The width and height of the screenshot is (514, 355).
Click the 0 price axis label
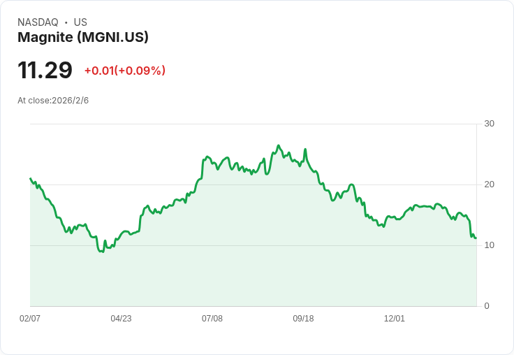(x=487, y=306)
